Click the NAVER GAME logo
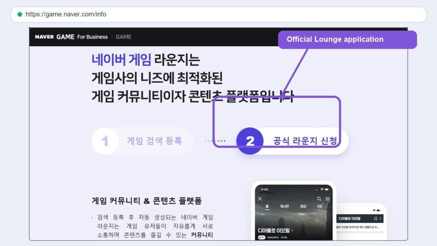 [x=55, y=37]
